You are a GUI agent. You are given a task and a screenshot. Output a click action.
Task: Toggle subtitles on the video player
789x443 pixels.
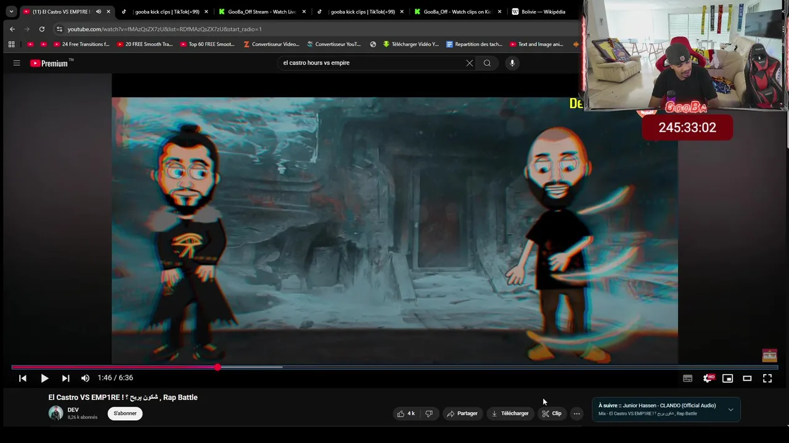(688, 378)
